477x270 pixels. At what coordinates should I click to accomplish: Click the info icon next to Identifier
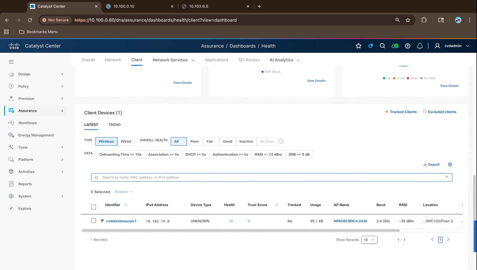[126, 205]
